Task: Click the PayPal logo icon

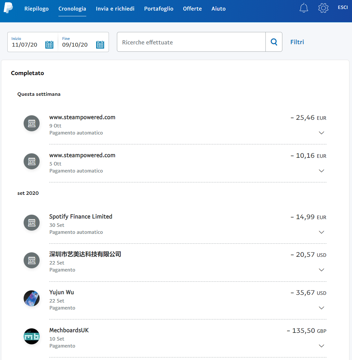Action: 8,8
